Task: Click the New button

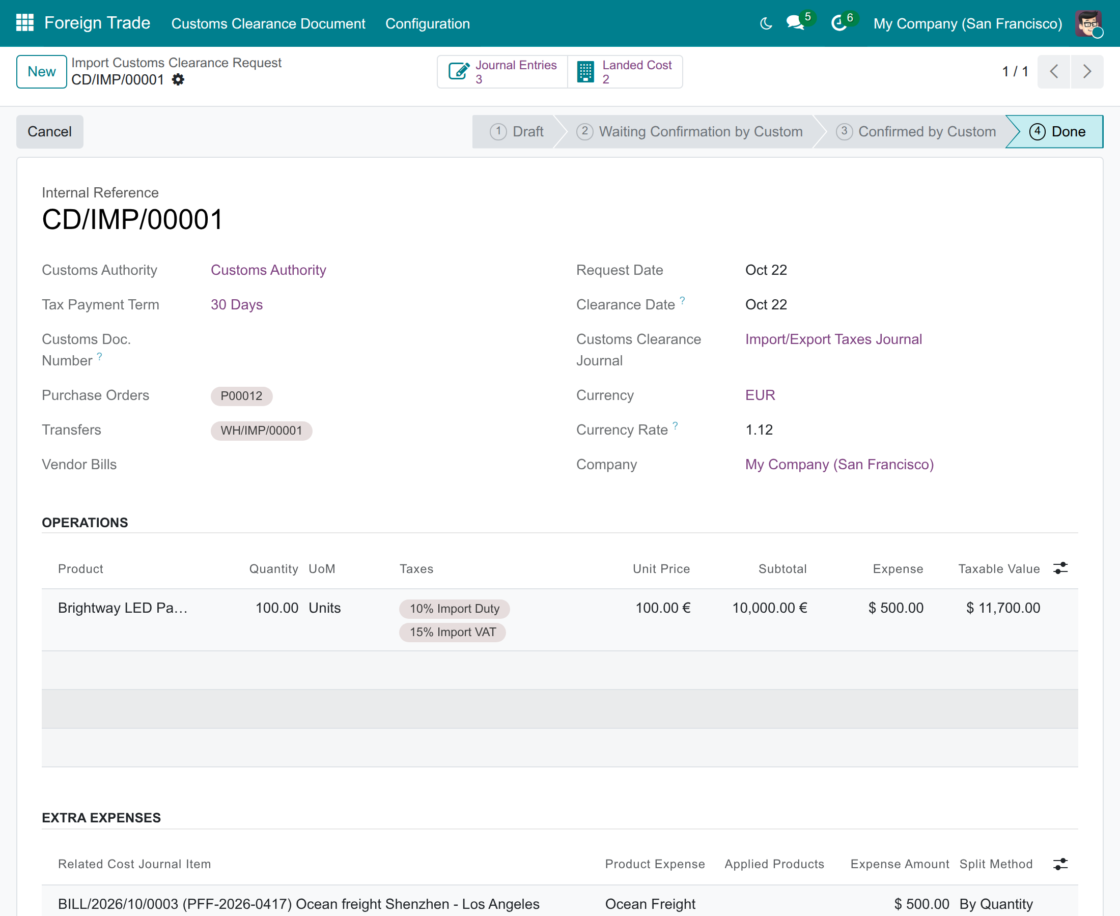Action: pos(42,72)
